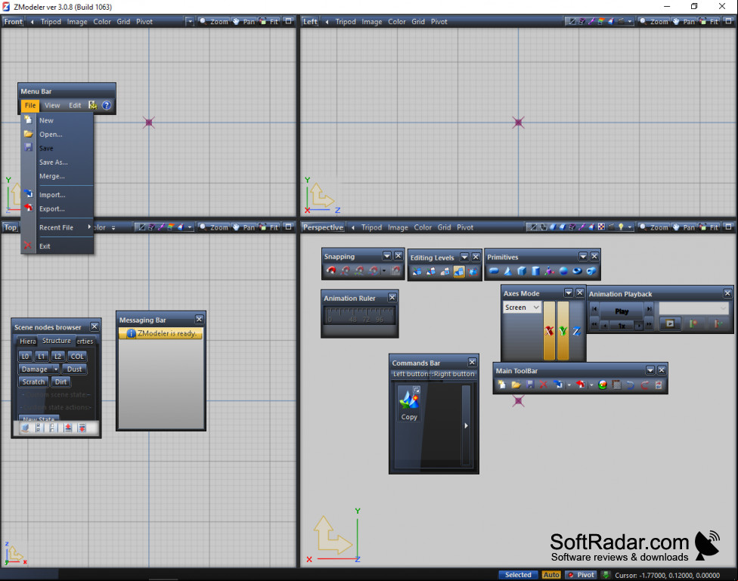
Task: Choose Import... from the File menu
Action: click(57, 195)
